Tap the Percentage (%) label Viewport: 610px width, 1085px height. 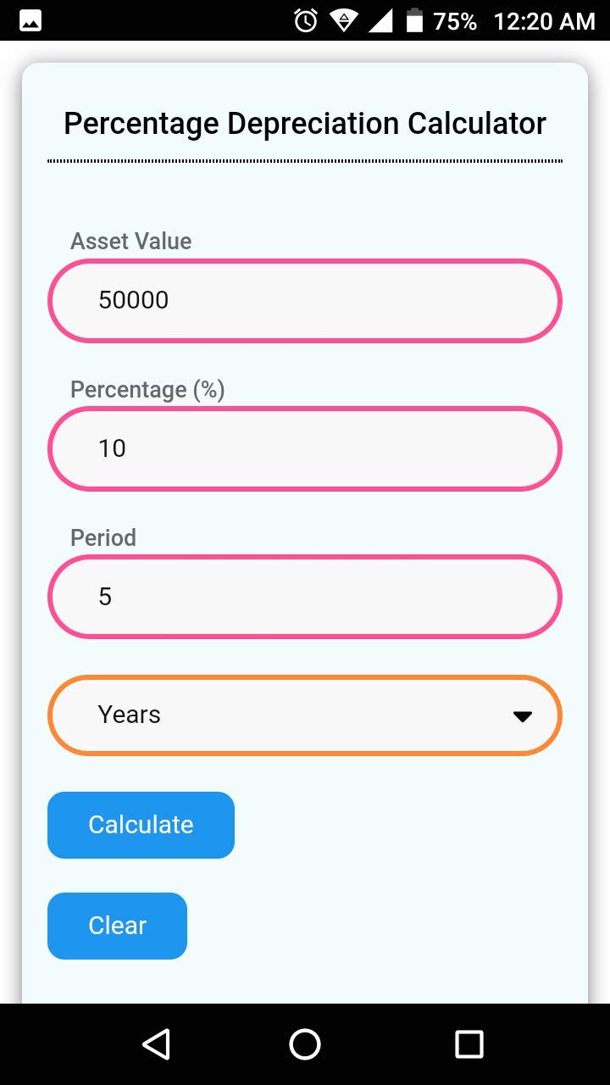coord(147,390)
